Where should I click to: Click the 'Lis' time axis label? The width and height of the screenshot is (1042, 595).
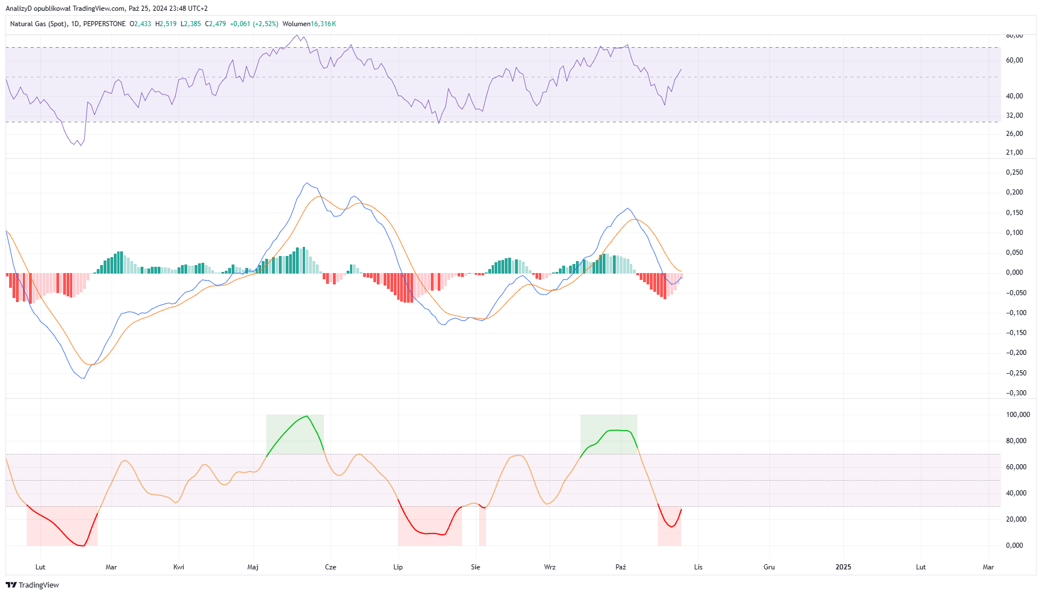[698, 567]
